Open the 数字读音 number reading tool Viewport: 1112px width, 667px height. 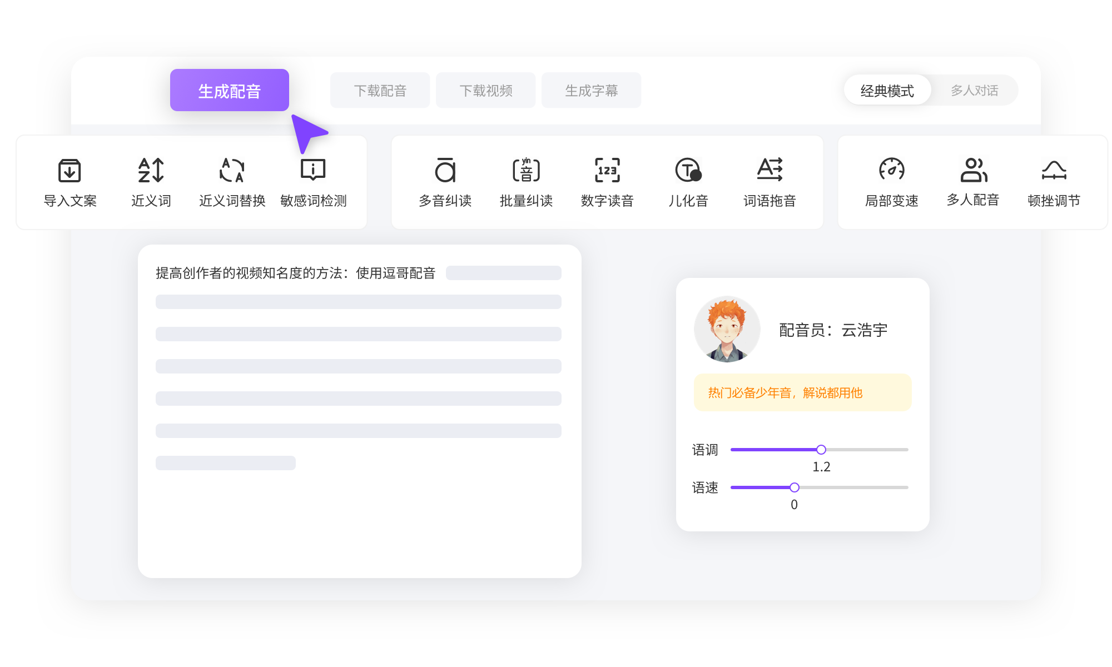click(607, 182)
